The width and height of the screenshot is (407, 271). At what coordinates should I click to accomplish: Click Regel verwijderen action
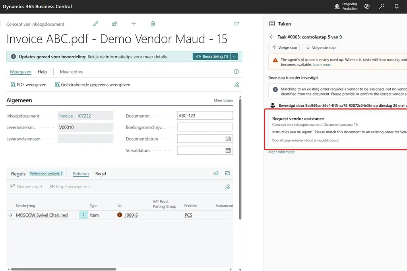coord(70,186)
